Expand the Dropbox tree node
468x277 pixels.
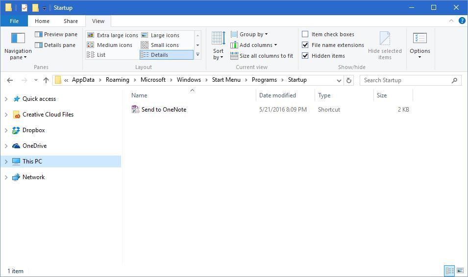(x=6, y=130)
